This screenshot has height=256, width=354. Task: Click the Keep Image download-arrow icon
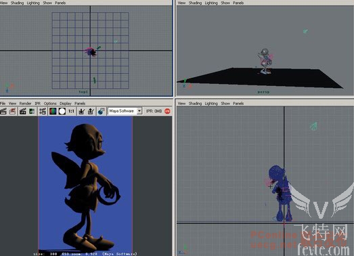tap(81, 111)
